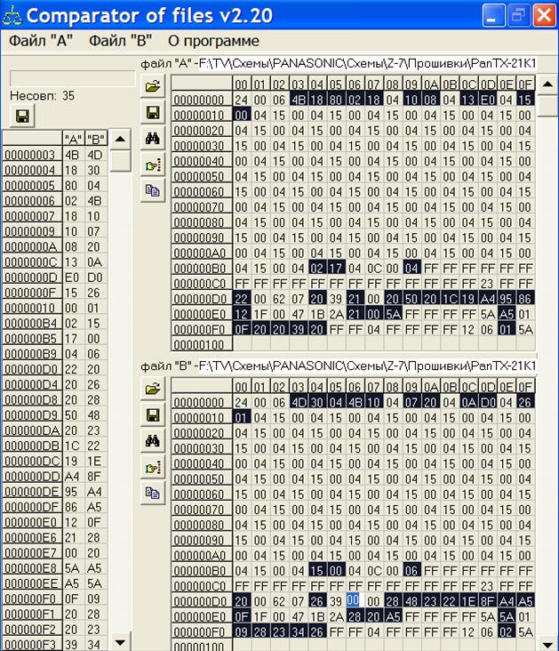Screen dimensions: 559x651
Task: Click highlighted byte 4B in file A row 00000000
Action: [x=298, y=100]
